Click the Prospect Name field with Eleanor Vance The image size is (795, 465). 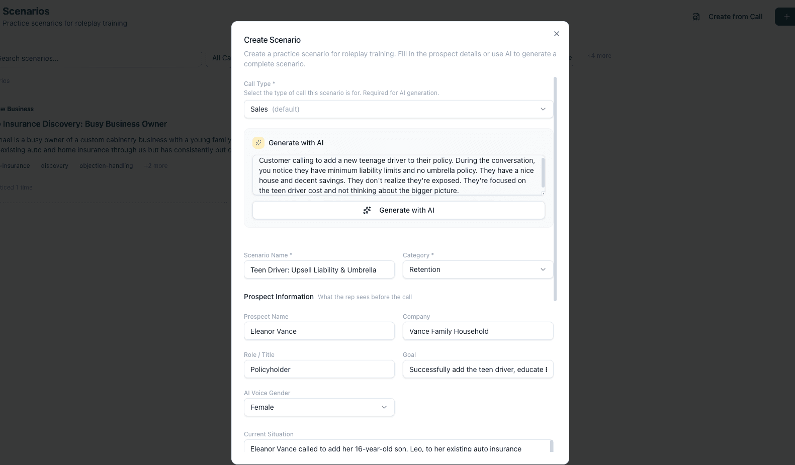pyautogui.click(x=318, y=331)
